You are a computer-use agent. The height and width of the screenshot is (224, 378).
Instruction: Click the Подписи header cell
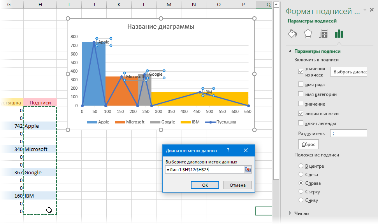pyautogui.click(x=40, y=102)
